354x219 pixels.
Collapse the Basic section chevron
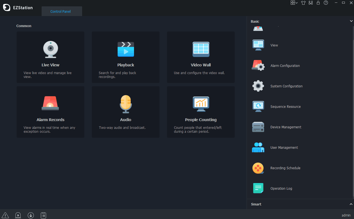(x=351, y=21)
